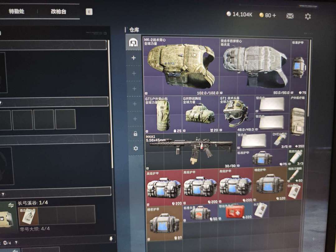Image resolution: width=336 pixels, height=252 pixels.
Task: Click the lock icon in warehouse sidebar
Action: (x=135, y=134)
